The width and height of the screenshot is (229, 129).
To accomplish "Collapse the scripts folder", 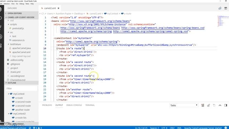I will pyautogui.click(x=8, y=24).
